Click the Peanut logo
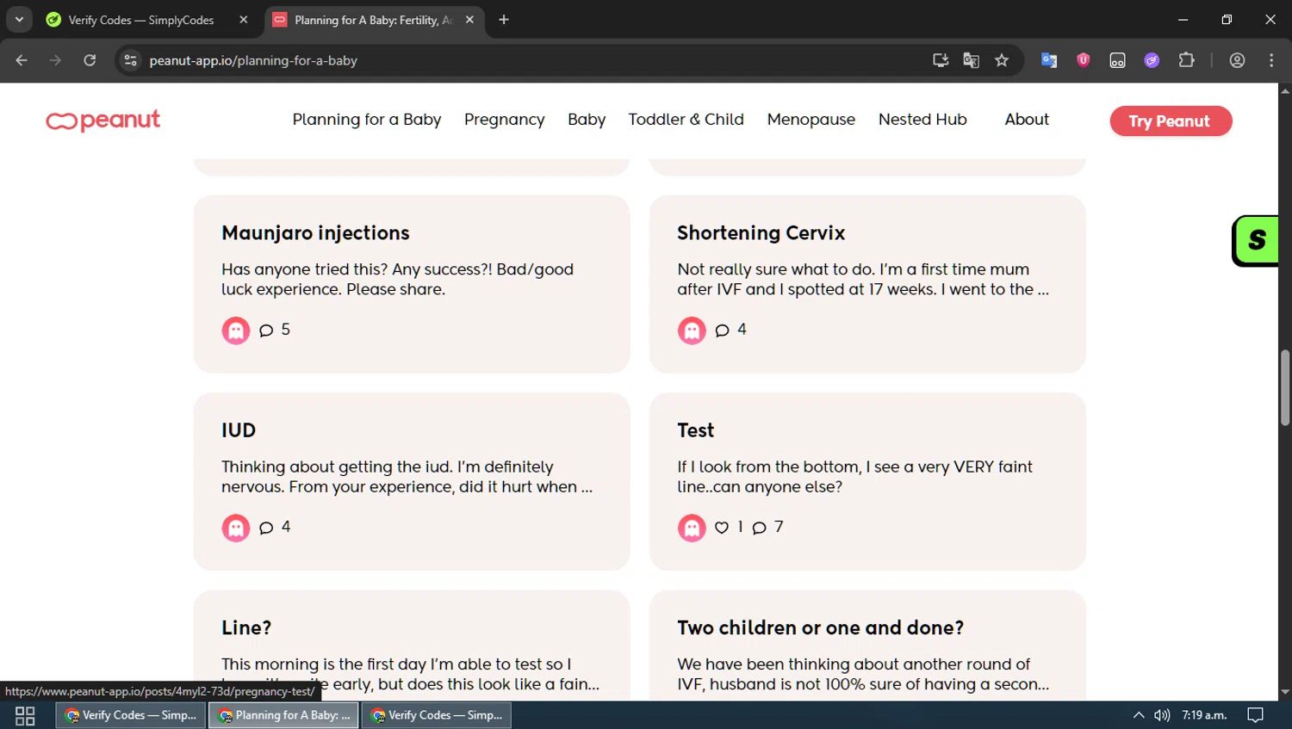The height and width of the screenshot is (729, 1292). [103, 120]
